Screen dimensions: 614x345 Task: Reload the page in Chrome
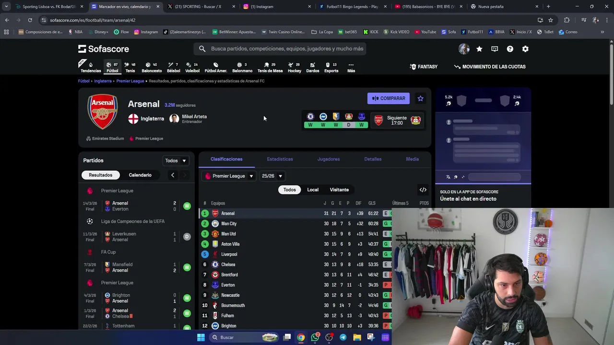pos(30,20)
